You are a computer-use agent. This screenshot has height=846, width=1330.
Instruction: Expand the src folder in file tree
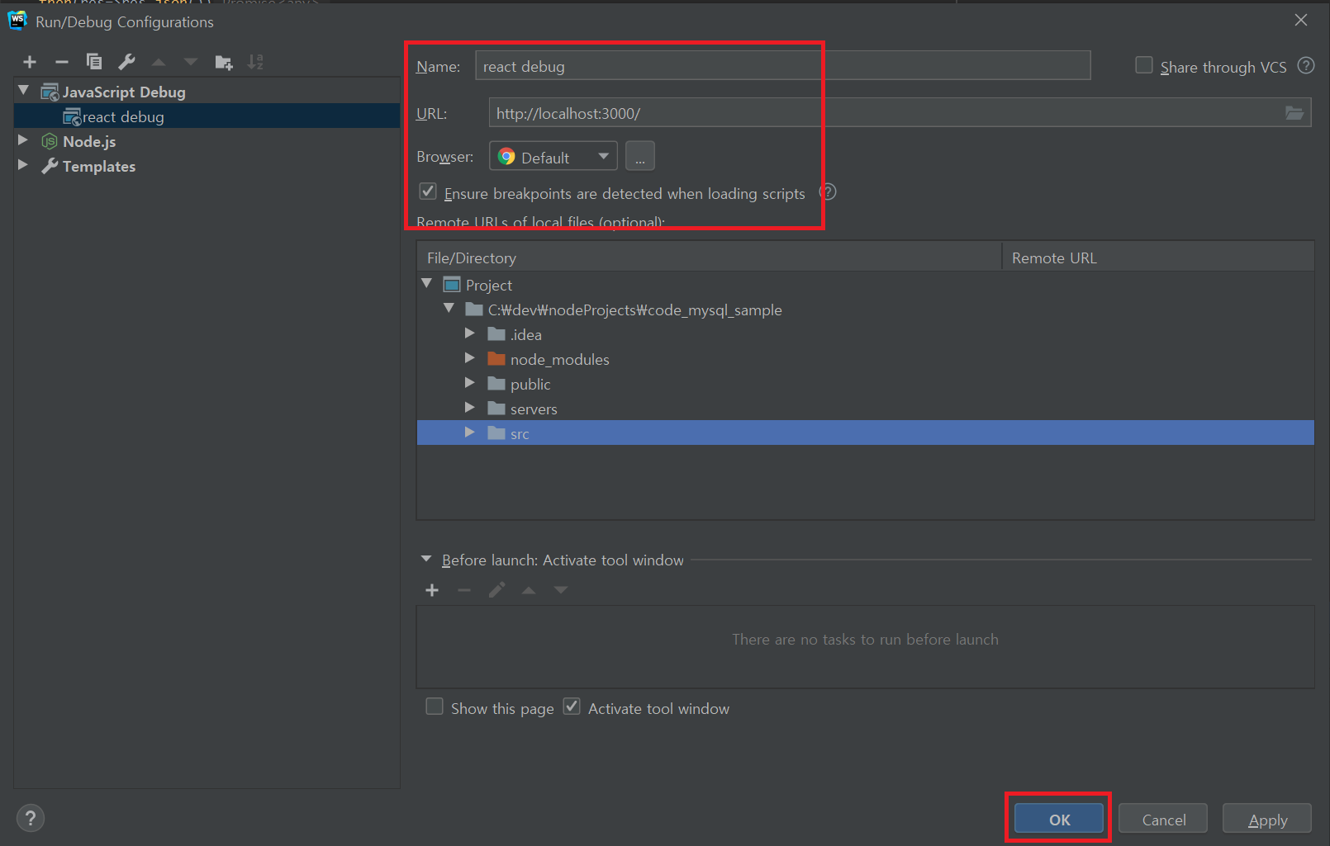point(469,432)
